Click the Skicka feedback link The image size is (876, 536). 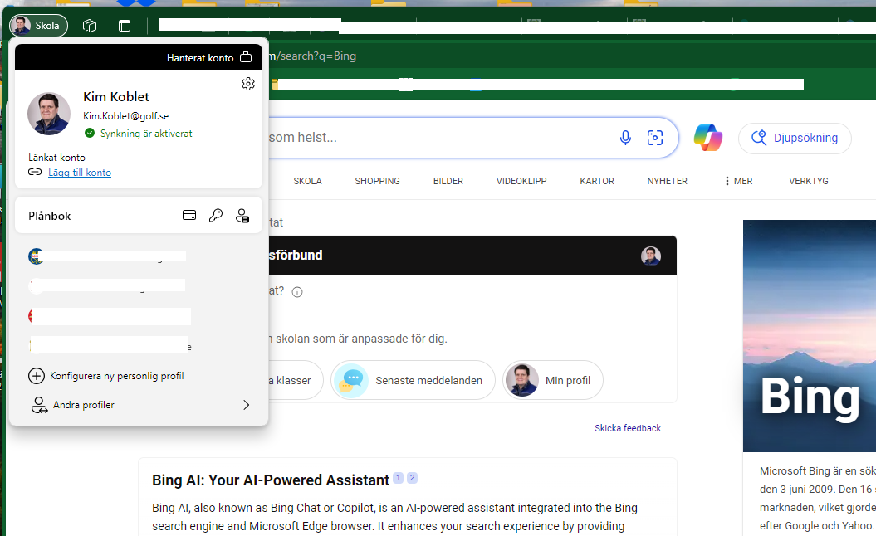628,428
